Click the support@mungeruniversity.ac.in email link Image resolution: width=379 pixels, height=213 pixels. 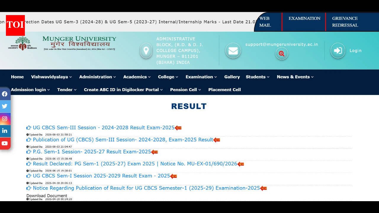(282, 44)
